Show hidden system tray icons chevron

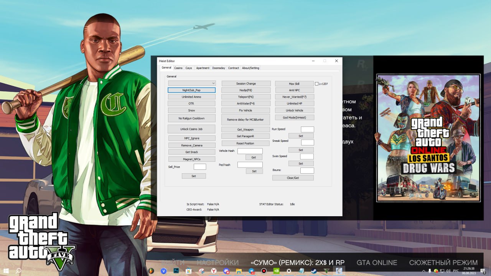coord(423,271)
